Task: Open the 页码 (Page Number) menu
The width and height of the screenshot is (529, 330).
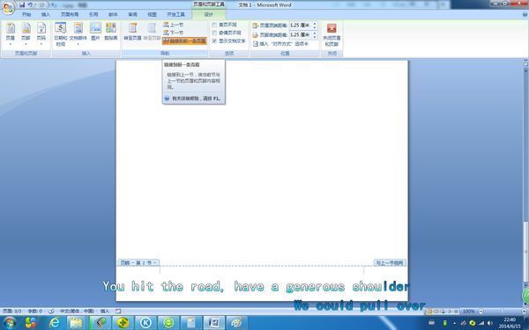Action: pyautogui.click(x=41, y=33)
